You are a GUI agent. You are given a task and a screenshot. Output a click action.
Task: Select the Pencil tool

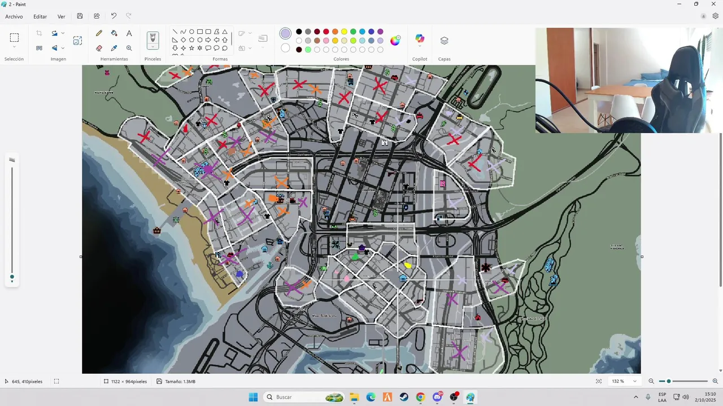point(99,33)
